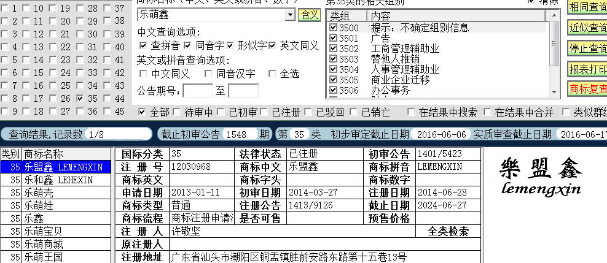Uncheck group 3503 替他人推销
Viewport: 607px width, 263px height.
(x=334, y=59)
